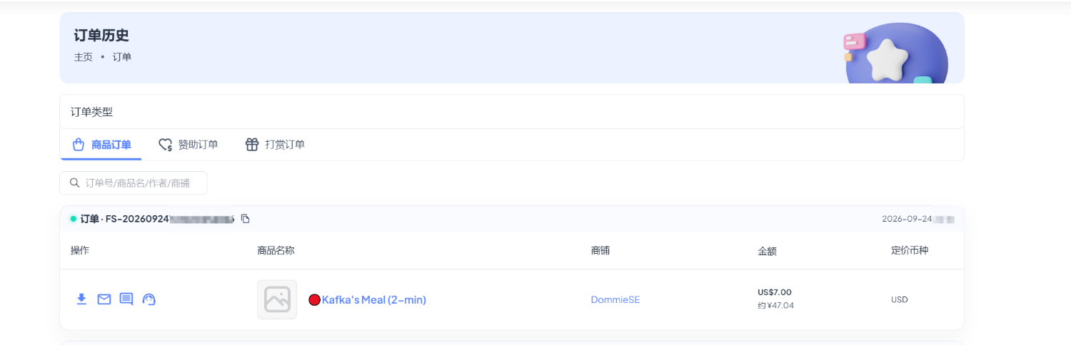The height and width of the screenshot is (345, 1071).
Task: Switch to the 赞助订单 tab
Action: tap(188, 145)
